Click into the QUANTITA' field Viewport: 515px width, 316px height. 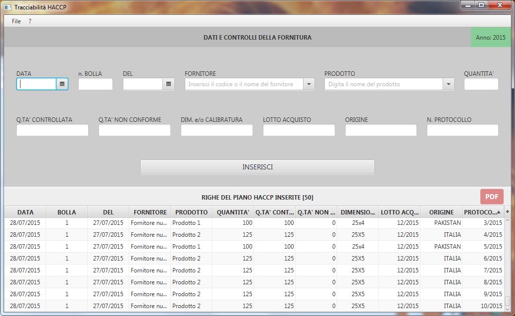[x=481, y=84]
